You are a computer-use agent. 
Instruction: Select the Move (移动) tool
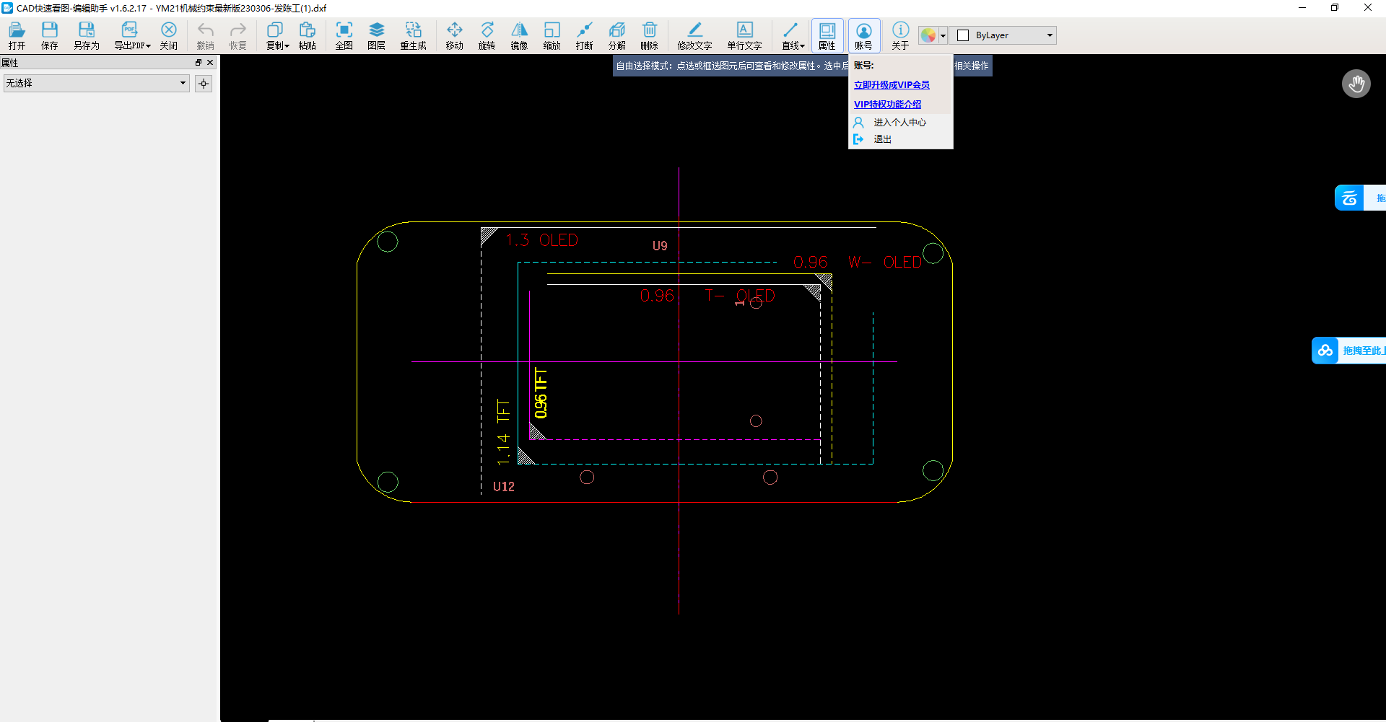coord(454,35)
